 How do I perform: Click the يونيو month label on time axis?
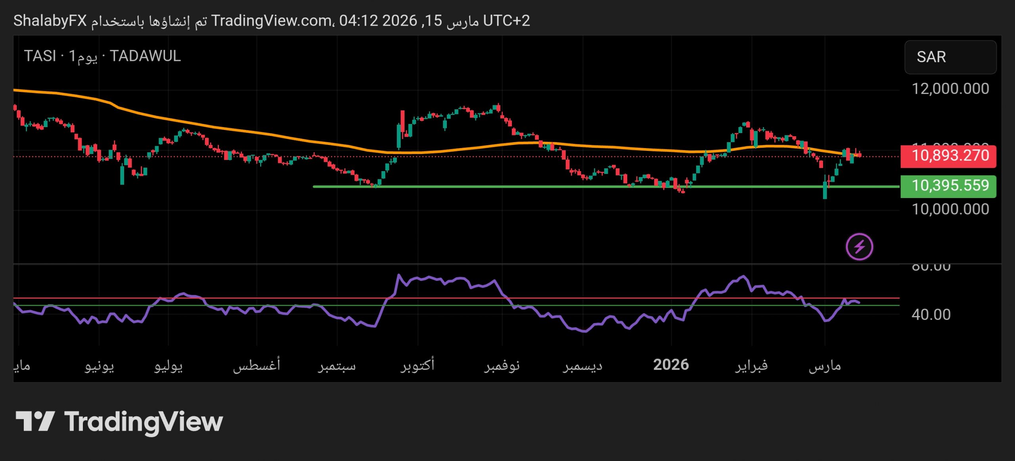99,366
